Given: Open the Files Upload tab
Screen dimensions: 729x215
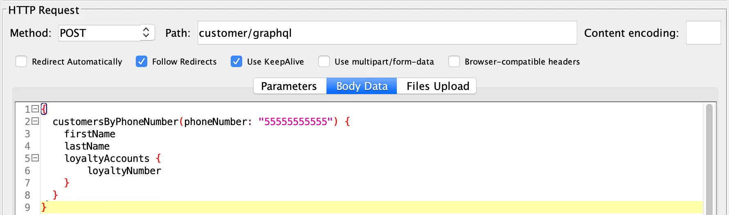Looking at the screenshot, I should click(438, 86).
